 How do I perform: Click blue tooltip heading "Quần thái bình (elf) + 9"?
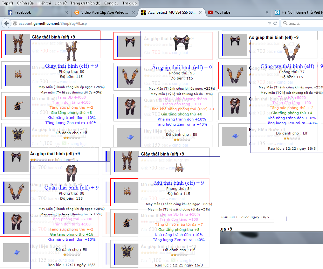pos(72,188)
